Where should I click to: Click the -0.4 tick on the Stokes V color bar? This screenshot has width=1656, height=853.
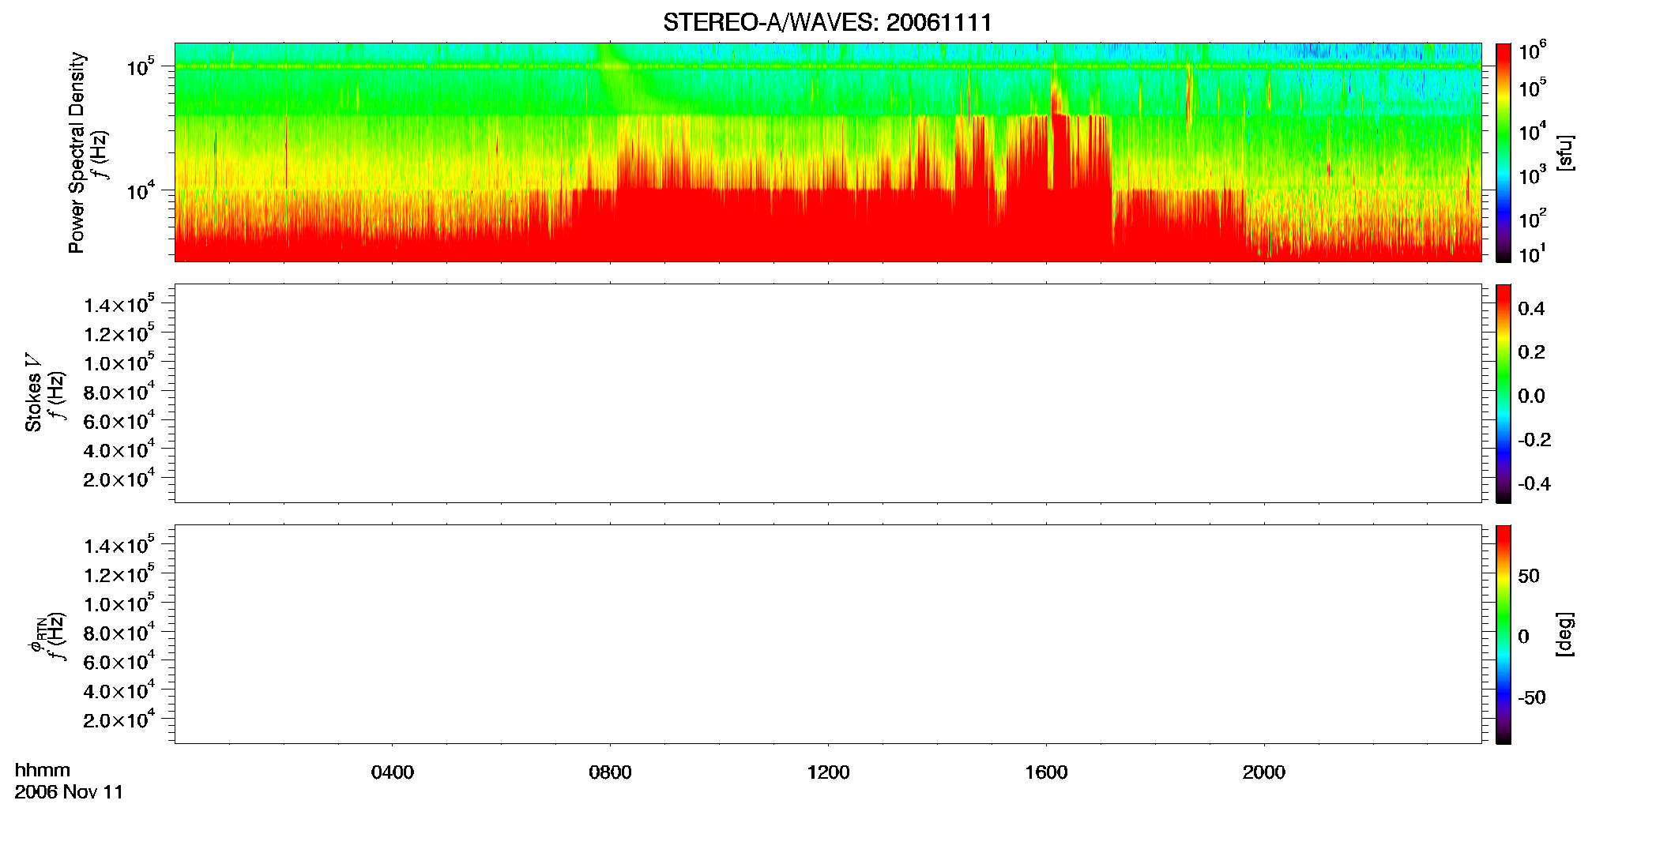tap(1534, 483)
